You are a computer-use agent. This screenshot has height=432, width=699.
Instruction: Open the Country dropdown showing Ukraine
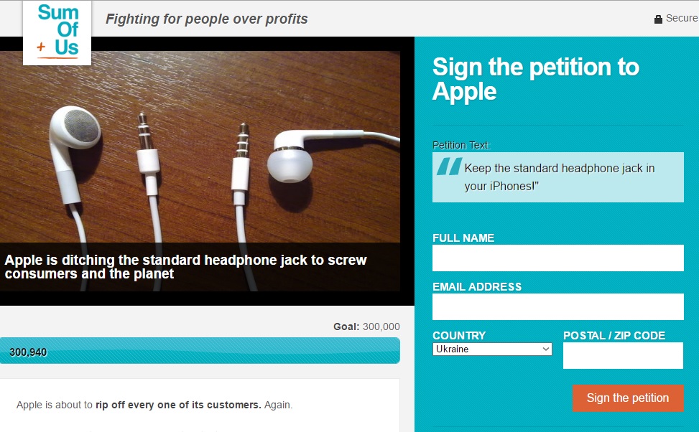(x=492, y=349)
